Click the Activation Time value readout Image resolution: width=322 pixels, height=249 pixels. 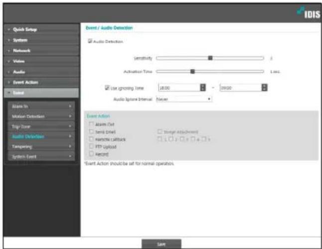point(275,72)
